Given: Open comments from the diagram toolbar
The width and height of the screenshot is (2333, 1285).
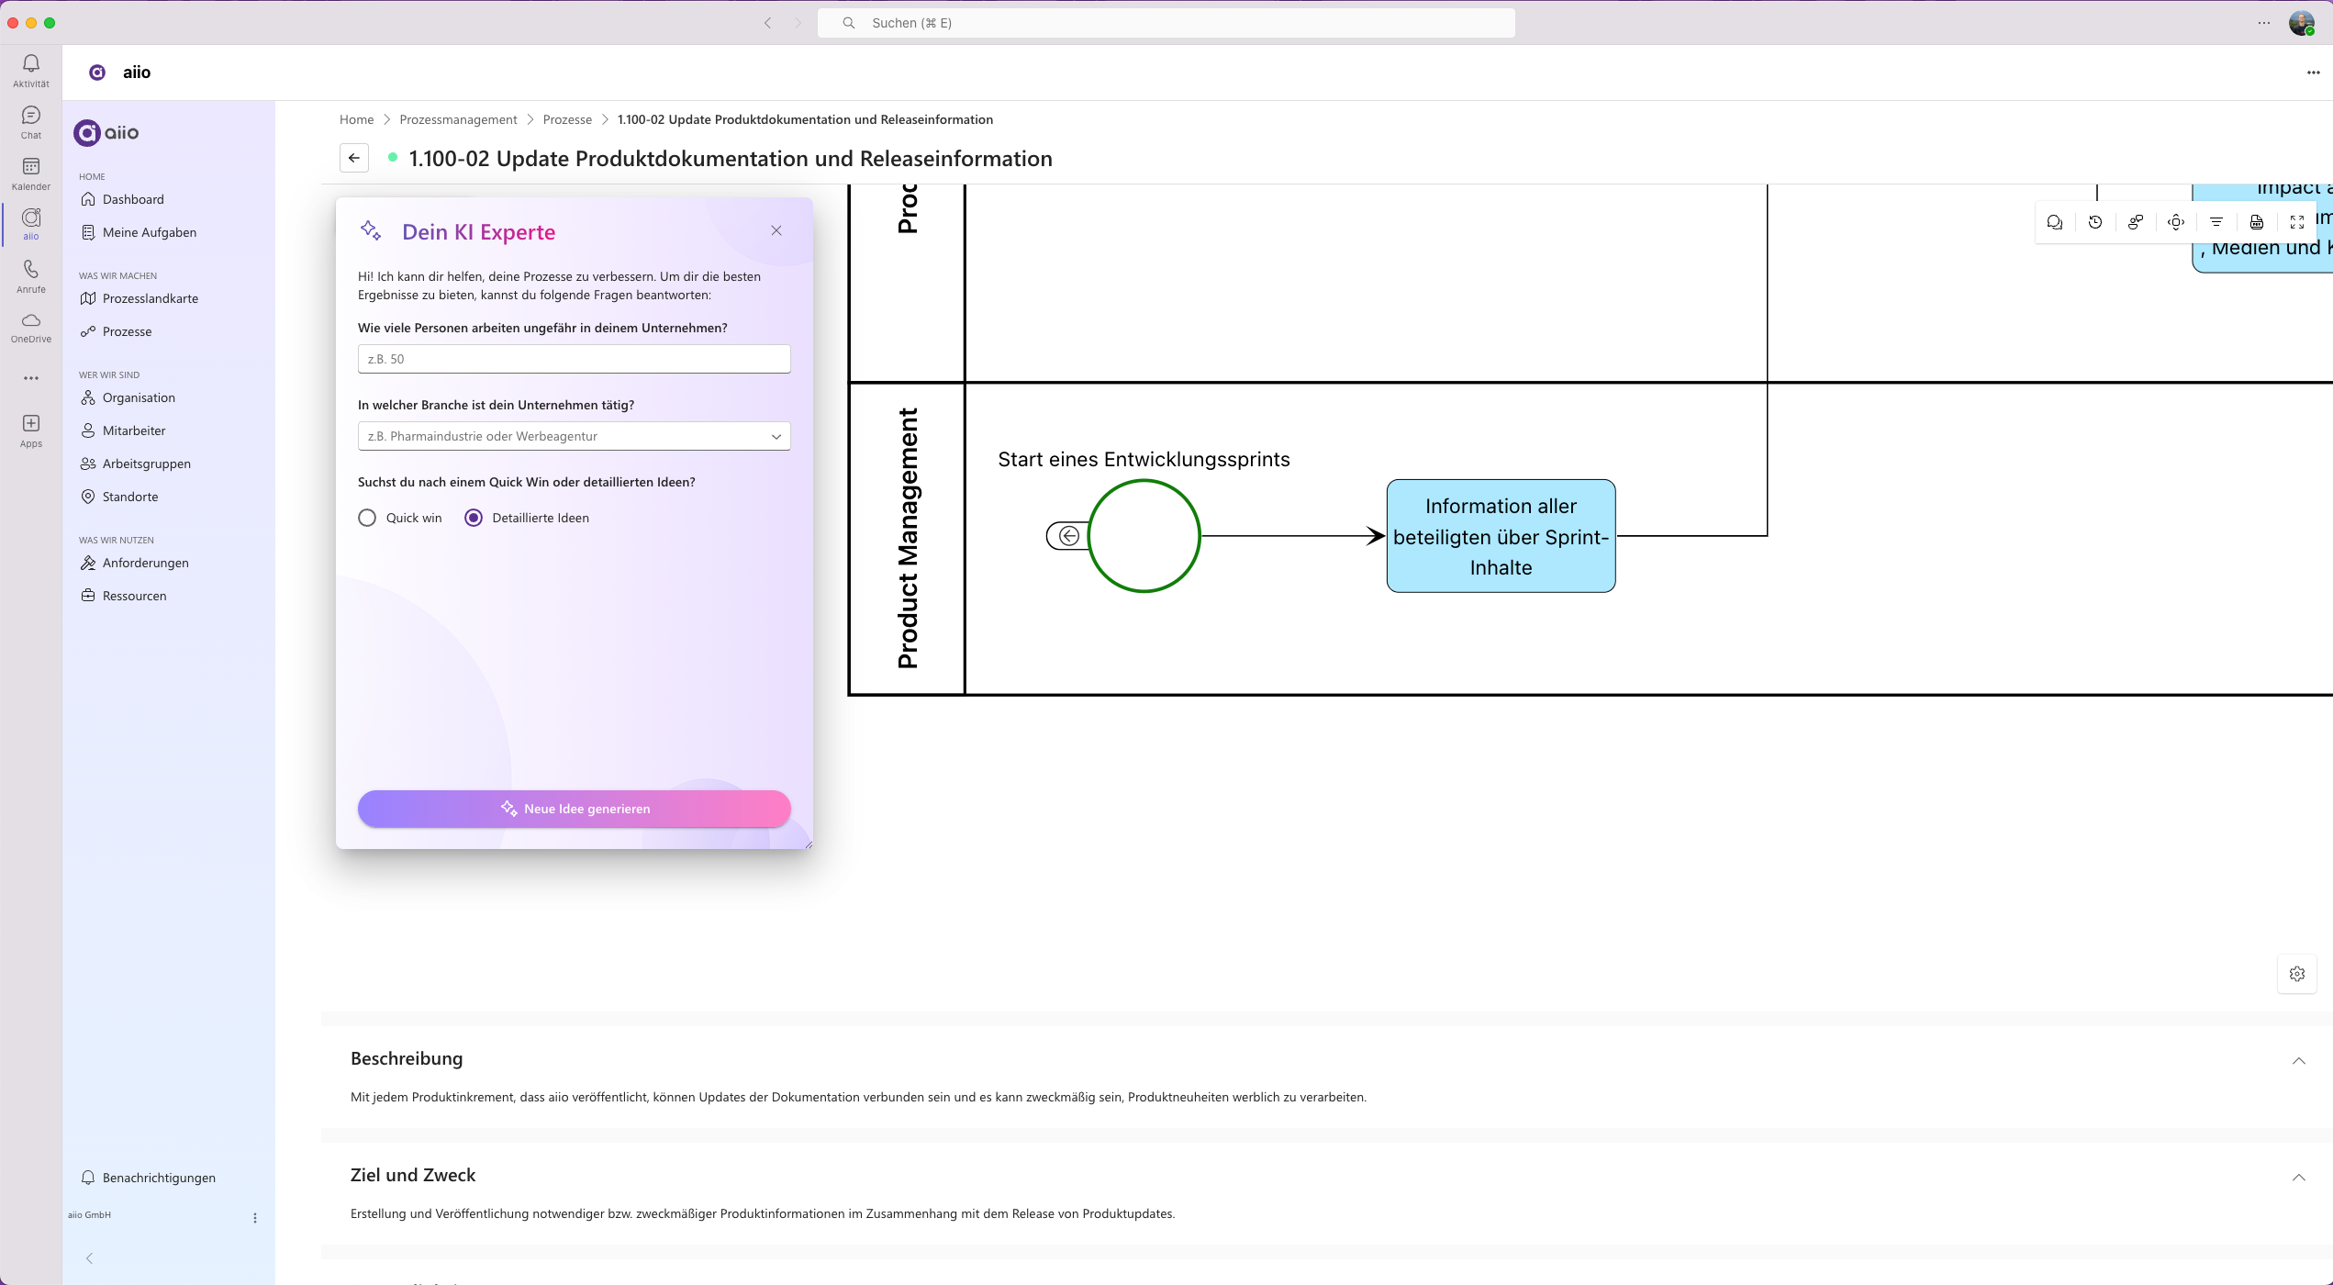Looking at the screenshot, I should [2055, 222].
